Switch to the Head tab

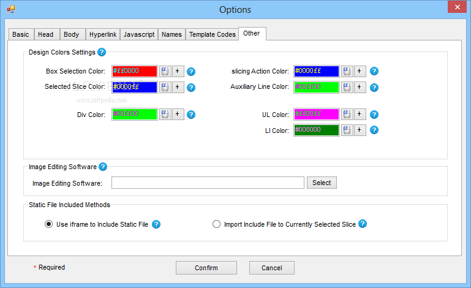coord(47,34)
